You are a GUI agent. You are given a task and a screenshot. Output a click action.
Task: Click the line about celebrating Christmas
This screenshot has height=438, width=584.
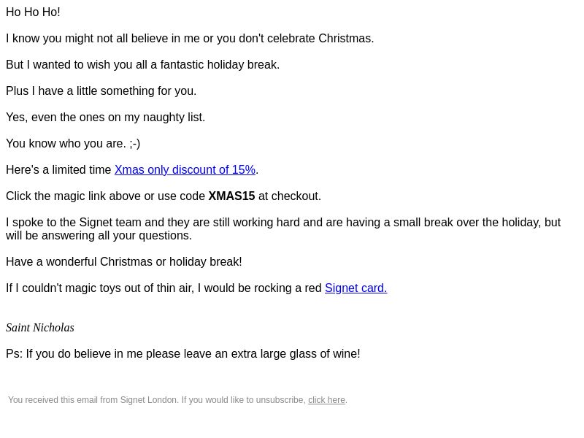[x=190, y=39]
